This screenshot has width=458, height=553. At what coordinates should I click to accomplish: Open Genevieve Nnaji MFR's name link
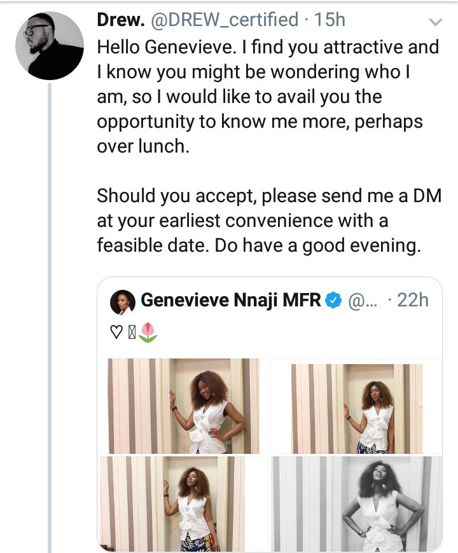point(231,300)
